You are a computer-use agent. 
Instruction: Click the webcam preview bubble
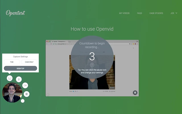point(12,93)
